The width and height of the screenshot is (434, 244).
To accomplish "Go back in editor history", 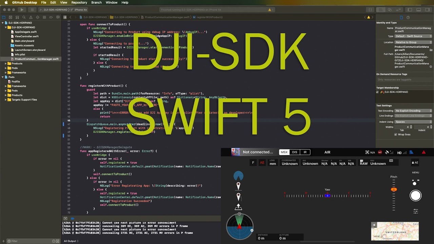I will point(71,17).
